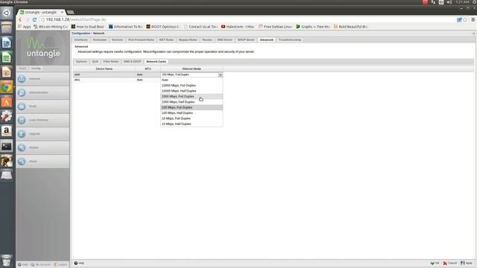
Task: Click the OK button at bottom right
Action: (435, 263)
